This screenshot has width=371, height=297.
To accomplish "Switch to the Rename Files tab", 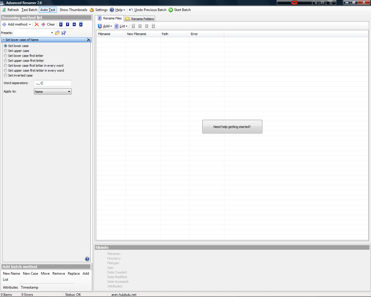I will tap(110, 18).
